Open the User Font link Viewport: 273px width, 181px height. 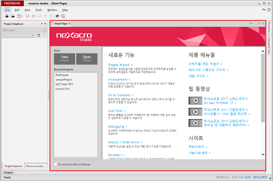tap(116, 111)
